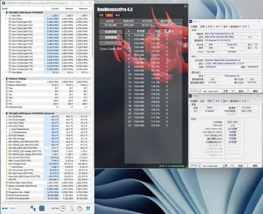Expand the Core VIDs tree row
Viewport: 263px width, 214px height.
tap(6, 15)
